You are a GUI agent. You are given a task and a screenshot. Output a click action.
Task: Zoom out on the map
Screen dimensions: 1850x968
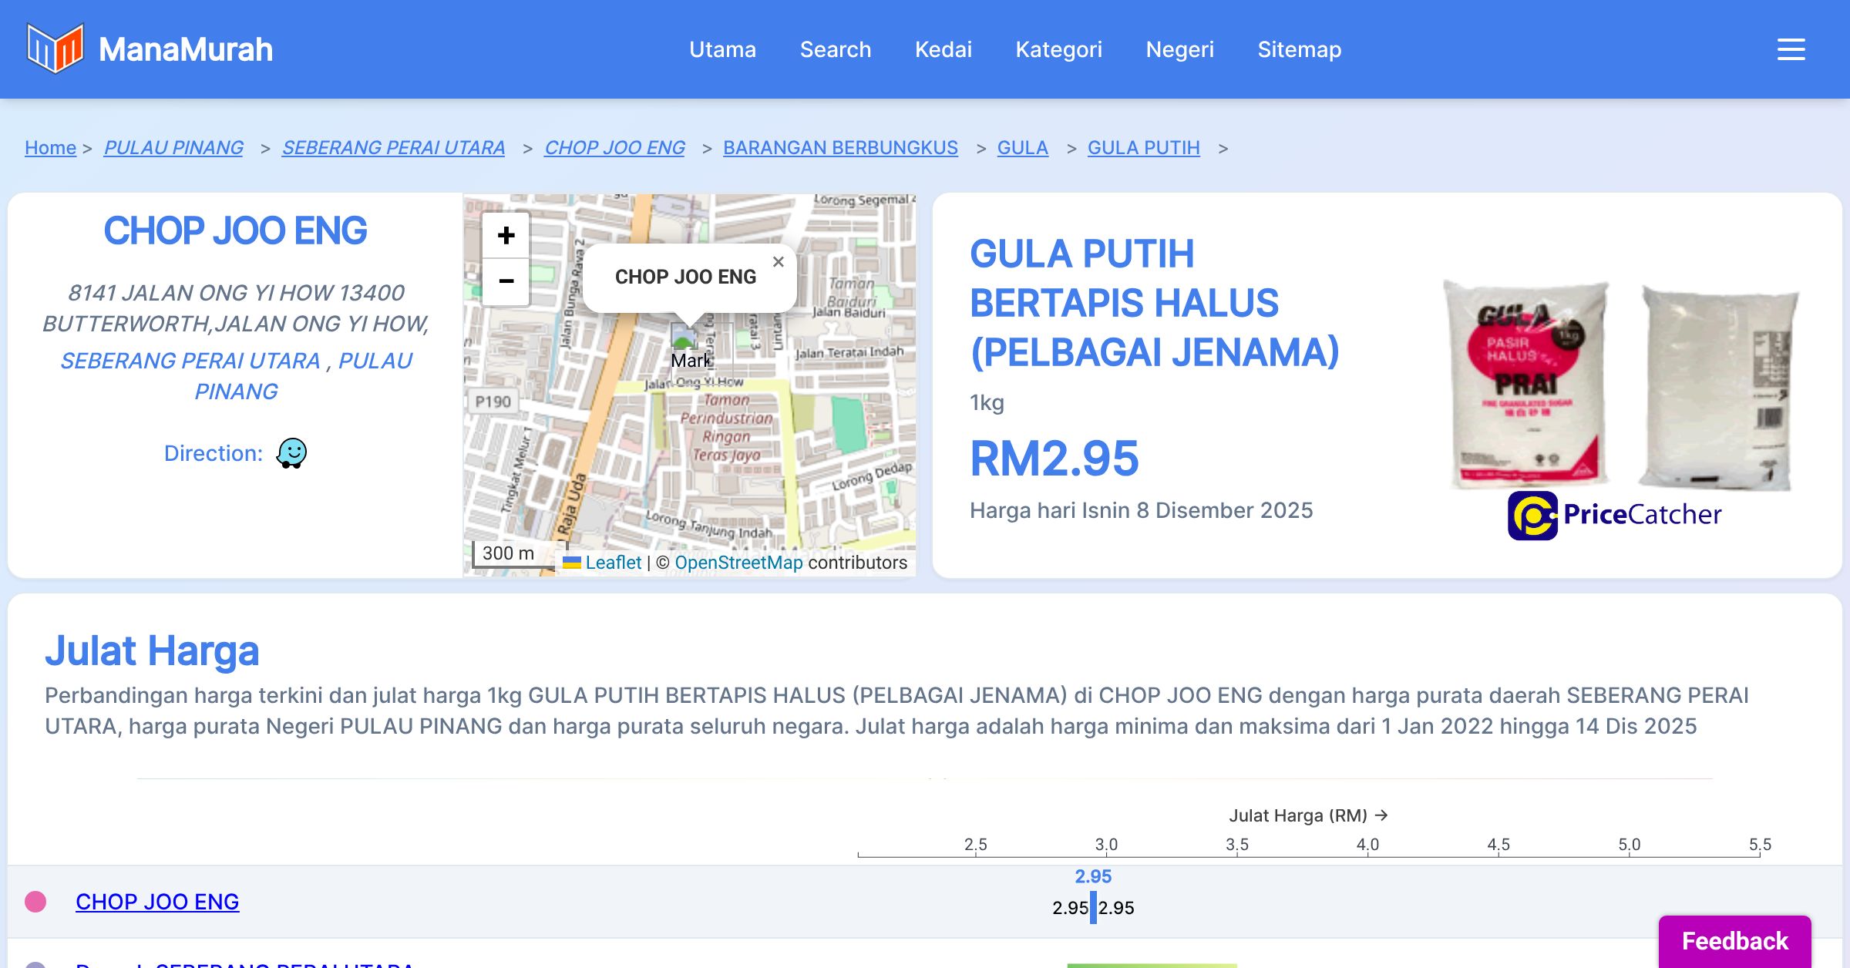pos(506,281)
